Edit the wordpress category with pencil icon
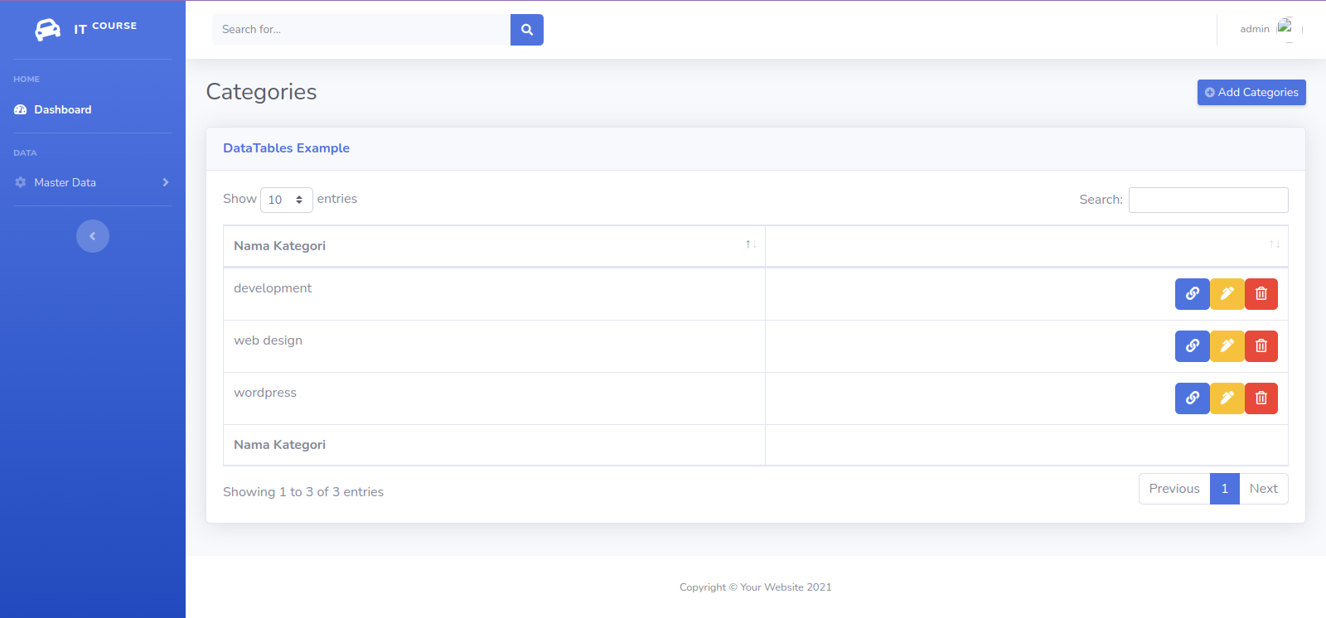The image size is (1326, 618). (x=1227, y=398)
